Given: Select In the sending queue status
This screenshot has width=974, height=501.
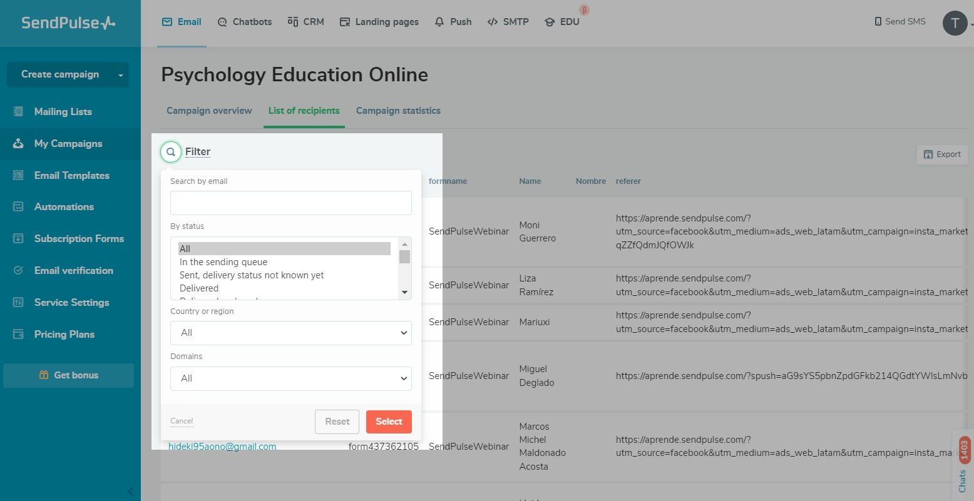Looking at the screenshot, I should click(x=284, y=262).
